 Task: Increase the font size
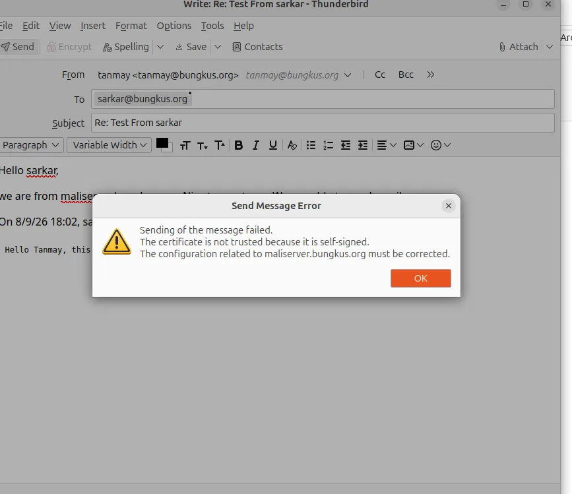(220, 146)
